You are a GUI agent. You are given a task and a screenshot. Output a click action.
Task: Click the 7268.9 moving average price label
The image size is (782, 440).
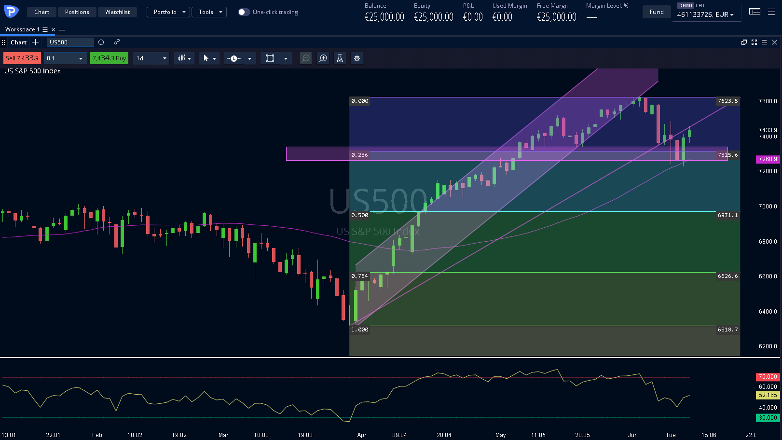click(768, 159)
